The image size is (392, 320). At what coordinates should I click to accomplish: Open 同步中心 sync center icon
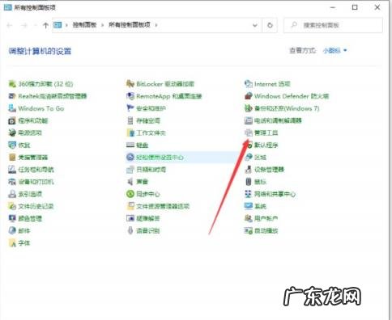click(x=130, y=194)
